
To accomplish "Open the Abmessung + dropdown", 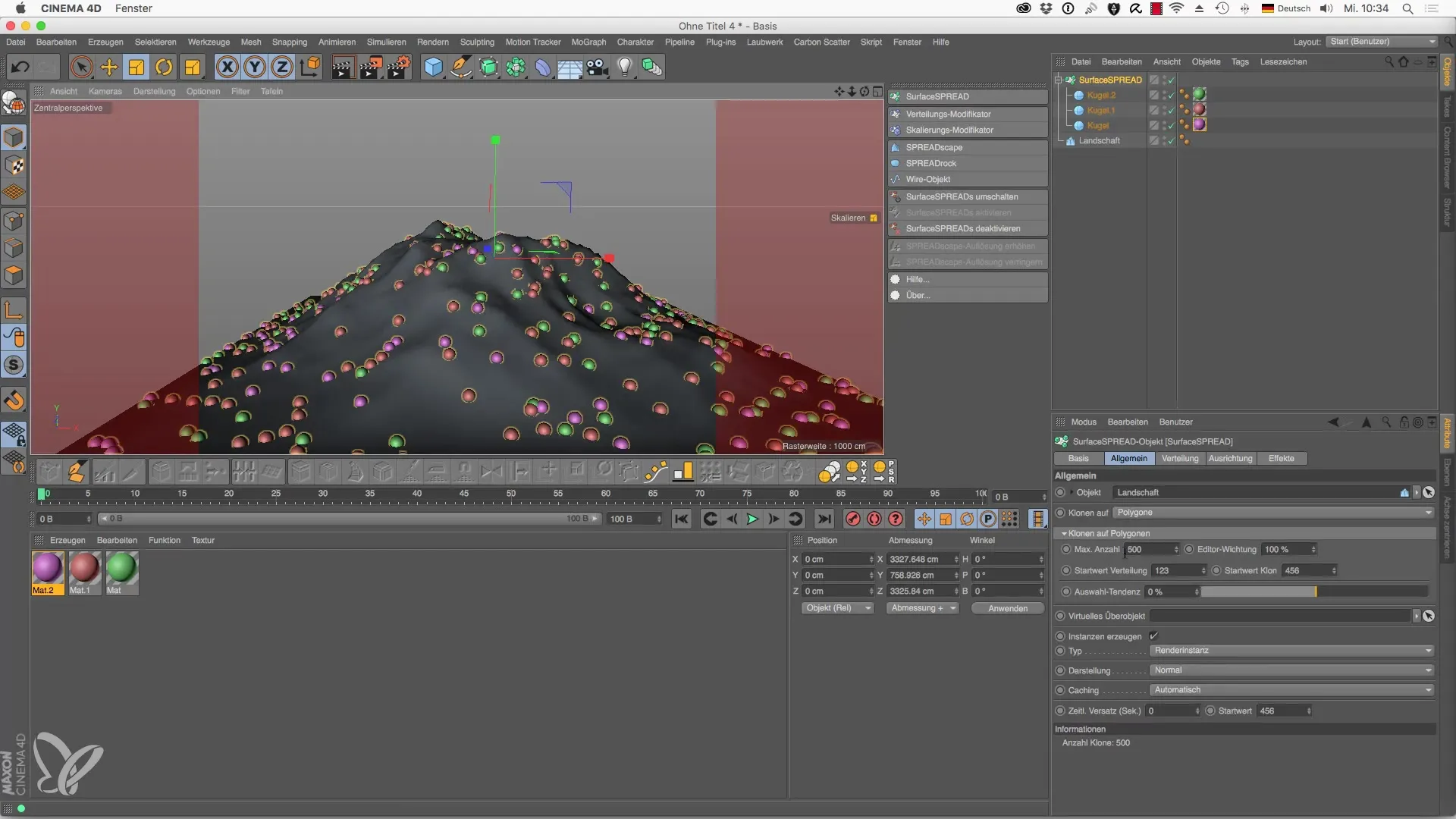I will click(923, 608).
